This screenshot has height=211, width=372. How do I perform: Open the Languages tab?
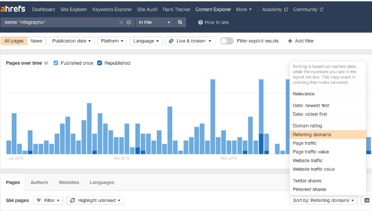(102, 182)
